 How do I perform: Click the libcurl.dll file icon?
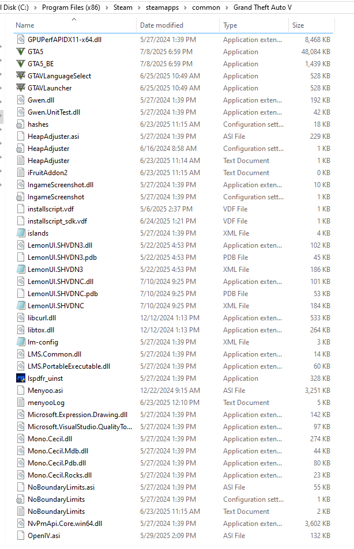click(x=21, y=318)
